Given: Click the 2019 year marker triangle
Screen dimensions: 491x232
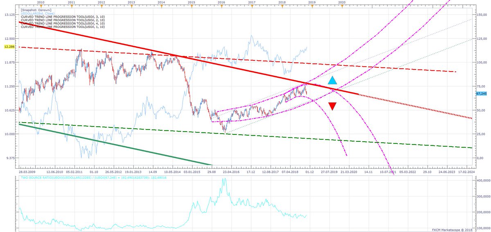Looking at the screenshot, I should (312, 6).
